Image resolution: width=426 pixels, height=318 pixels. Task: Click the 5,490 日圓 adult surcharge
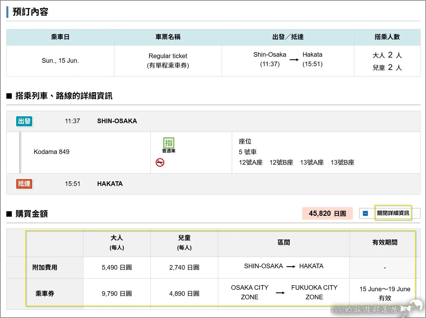117,268
